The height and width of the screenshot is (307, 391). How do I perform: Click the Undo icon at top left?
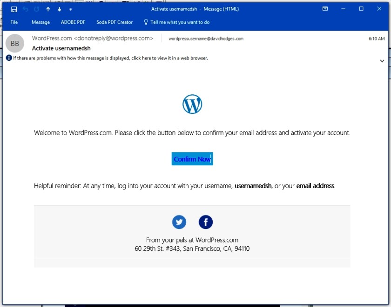(25, 9)
